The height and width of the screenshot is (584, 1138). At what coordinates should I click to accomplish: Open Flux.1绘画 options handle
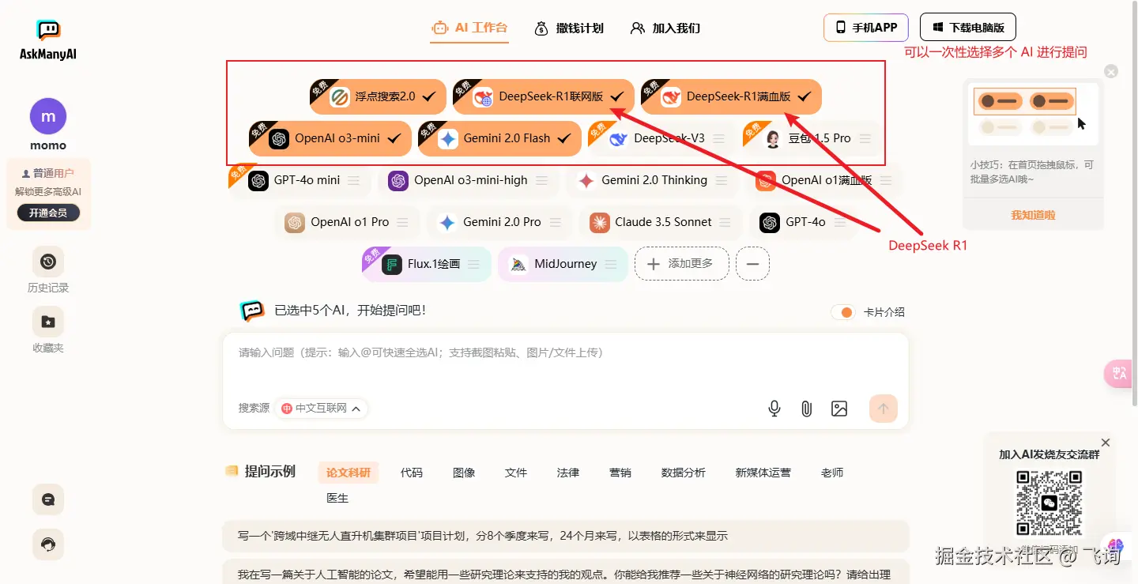(474, 264)
